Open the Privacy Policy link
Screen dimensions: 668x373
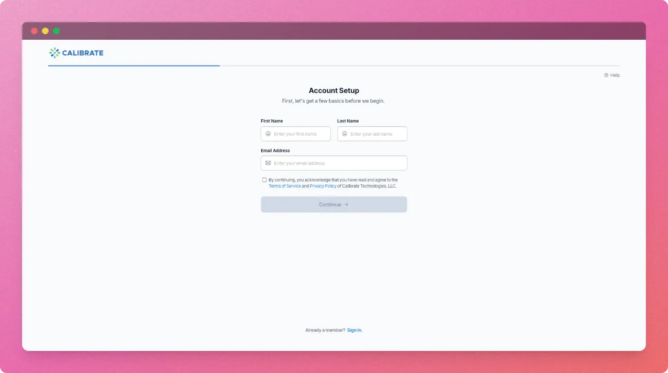tap(322, 185)
